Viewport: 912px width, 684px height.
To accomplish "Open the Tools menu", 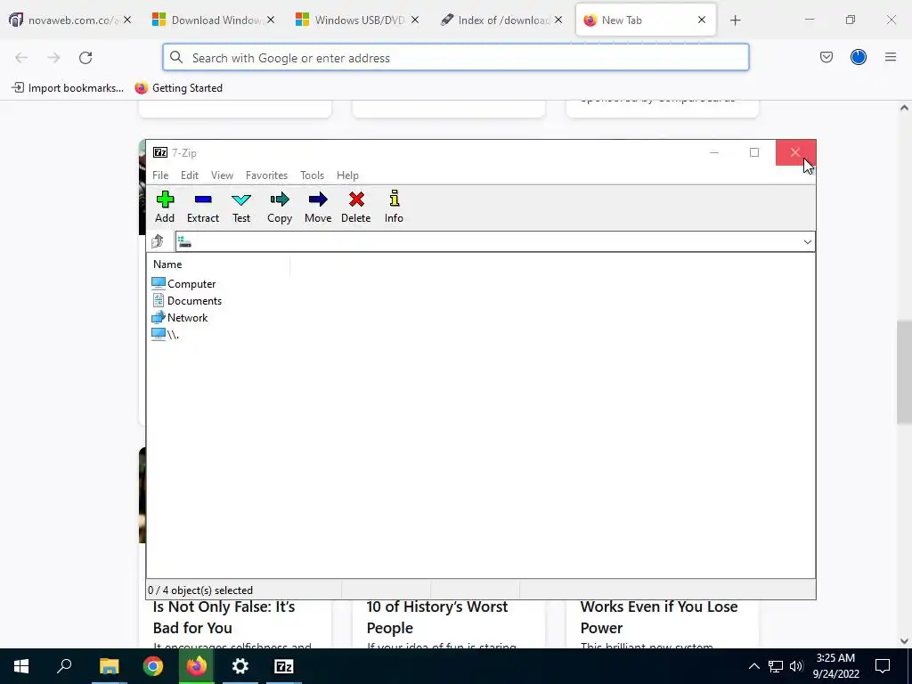I will tap(313, 175).
